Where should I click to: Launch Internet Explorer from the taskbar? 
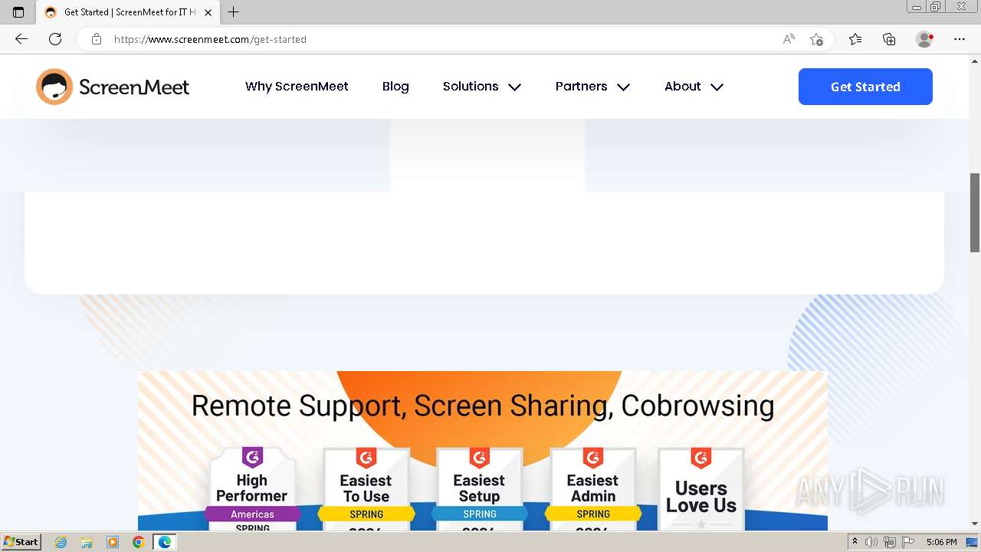point(61,542)
